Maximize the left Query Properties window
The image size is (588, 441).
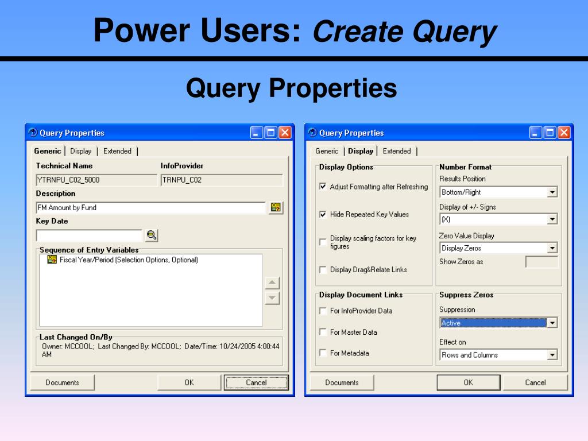click(271, 133)
